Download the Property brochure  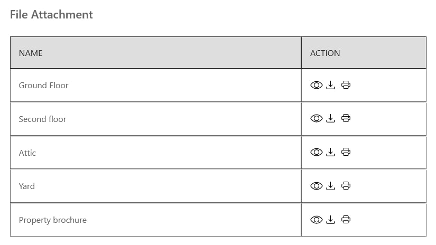coord(331,220)
